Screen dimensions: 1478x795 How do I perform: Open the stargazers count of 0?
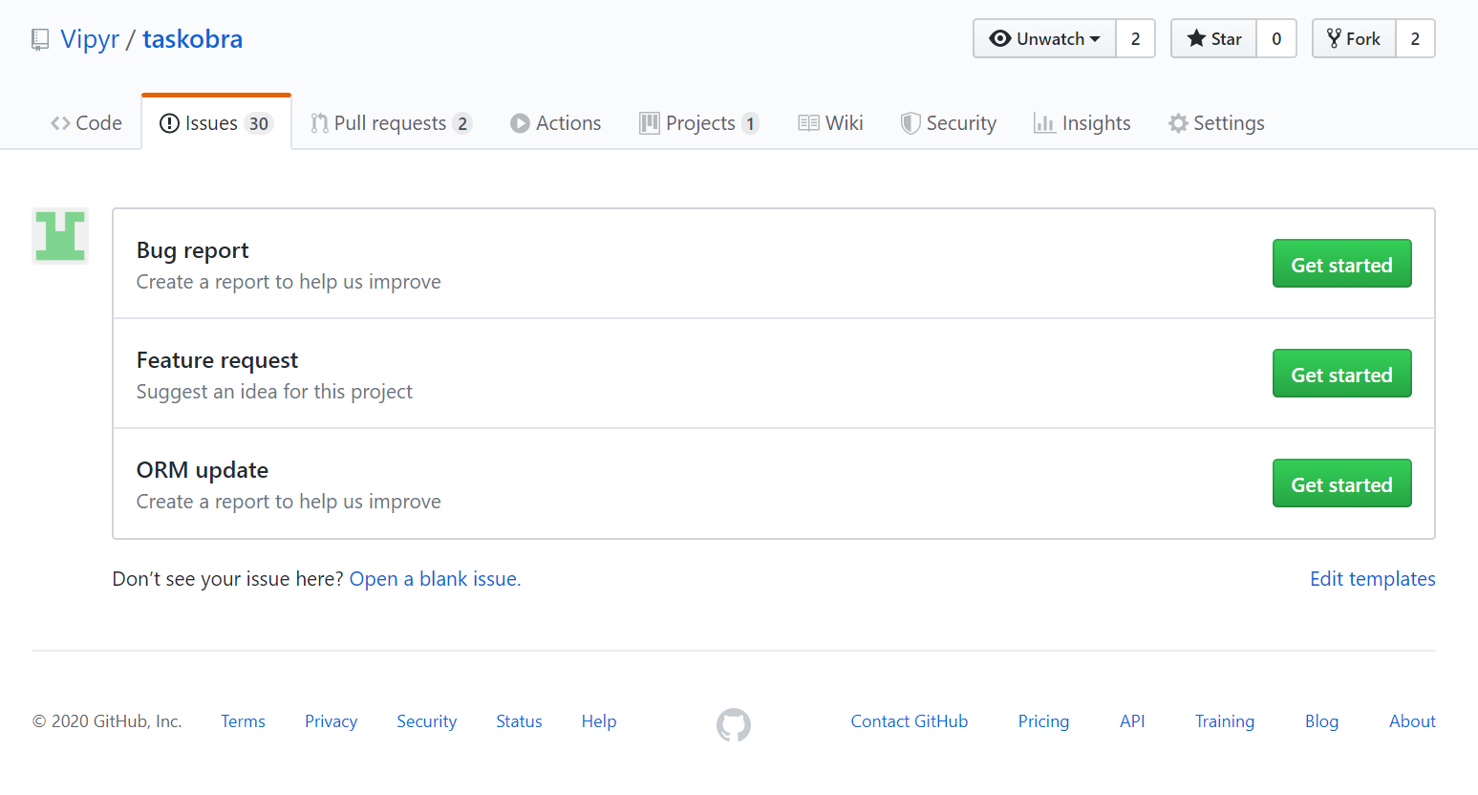click(1276, 38)
